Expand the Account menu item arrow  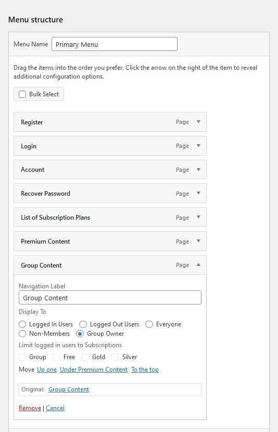[198, 170]
